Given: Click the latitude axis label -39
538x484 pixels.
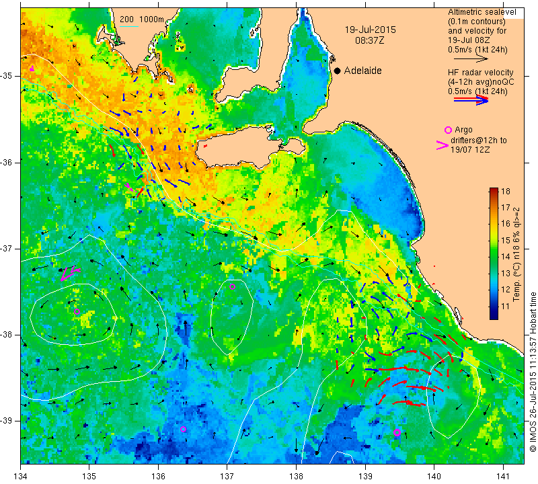Looking at the screenshot, I should click(6, 421).
